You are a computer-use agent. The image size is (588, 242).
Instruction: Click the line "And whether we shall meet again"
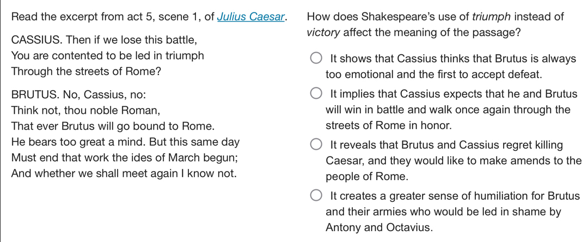(124, 174)
